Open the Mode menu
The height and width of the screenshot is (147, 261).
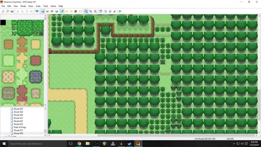click(23, 6)
